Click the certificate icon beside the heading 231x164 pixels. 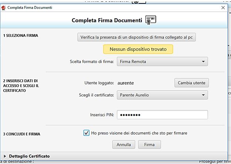pyautogui.click(x=151, y=20)
